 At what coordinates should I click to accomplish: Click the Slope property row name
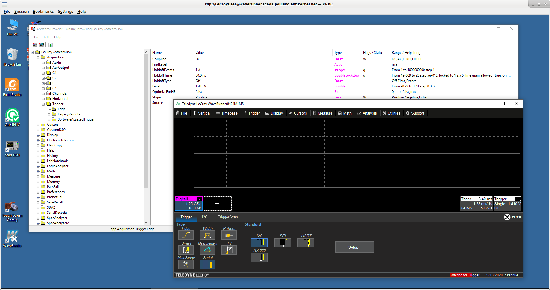coord(156,97)
